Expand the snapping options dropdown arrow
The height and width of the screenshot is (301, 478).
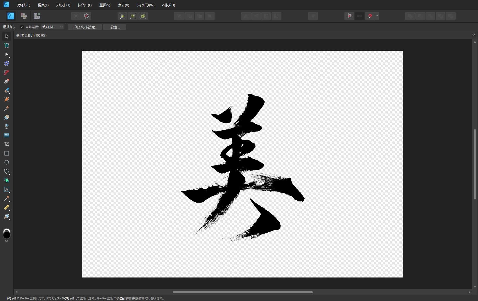coord(377,16)
